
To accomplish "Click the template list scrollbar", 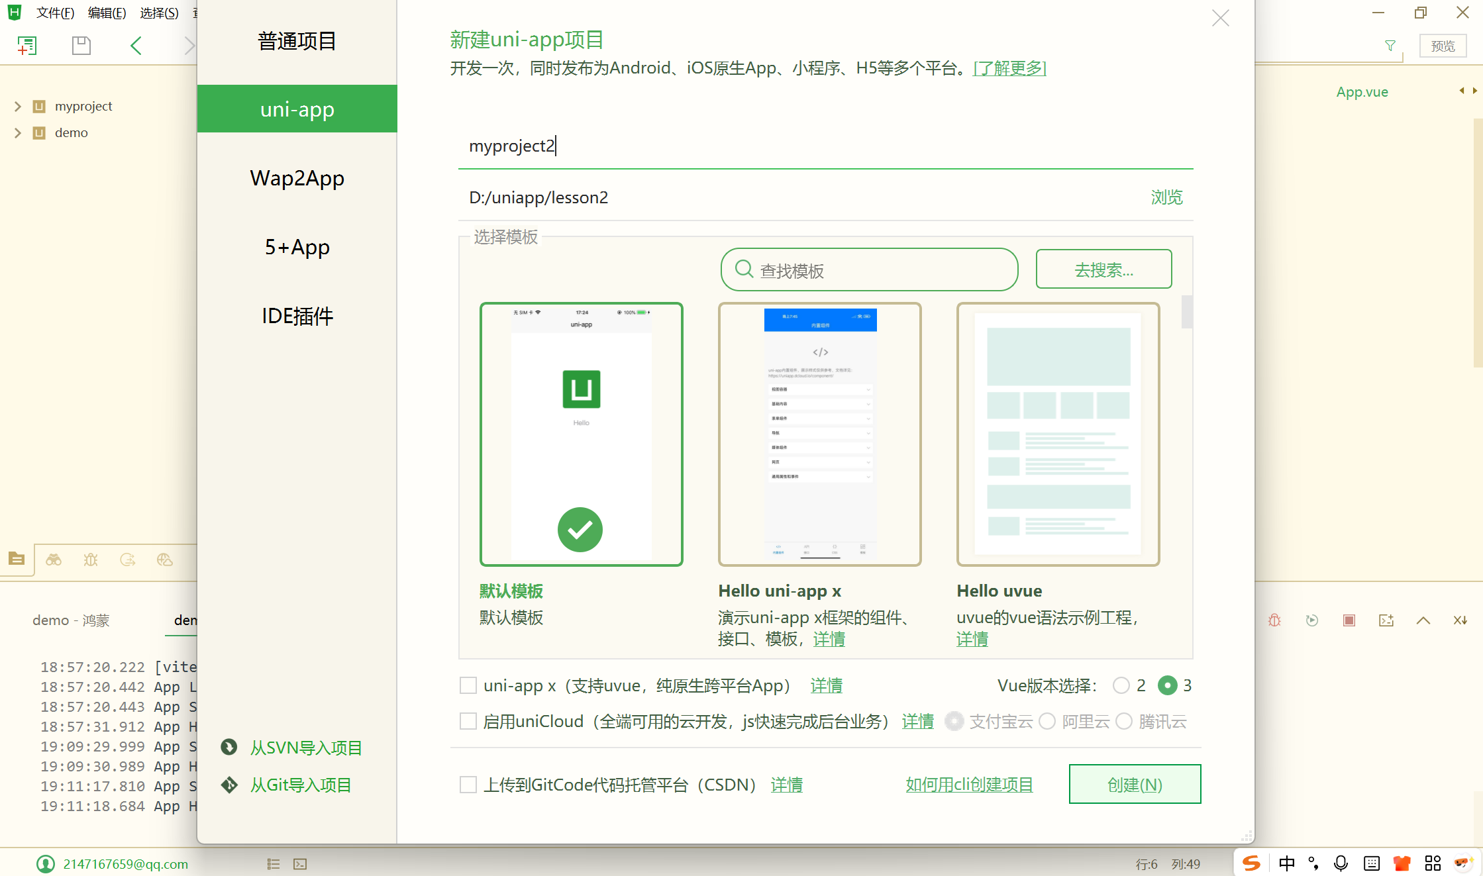I will [x=1187, y=312].
